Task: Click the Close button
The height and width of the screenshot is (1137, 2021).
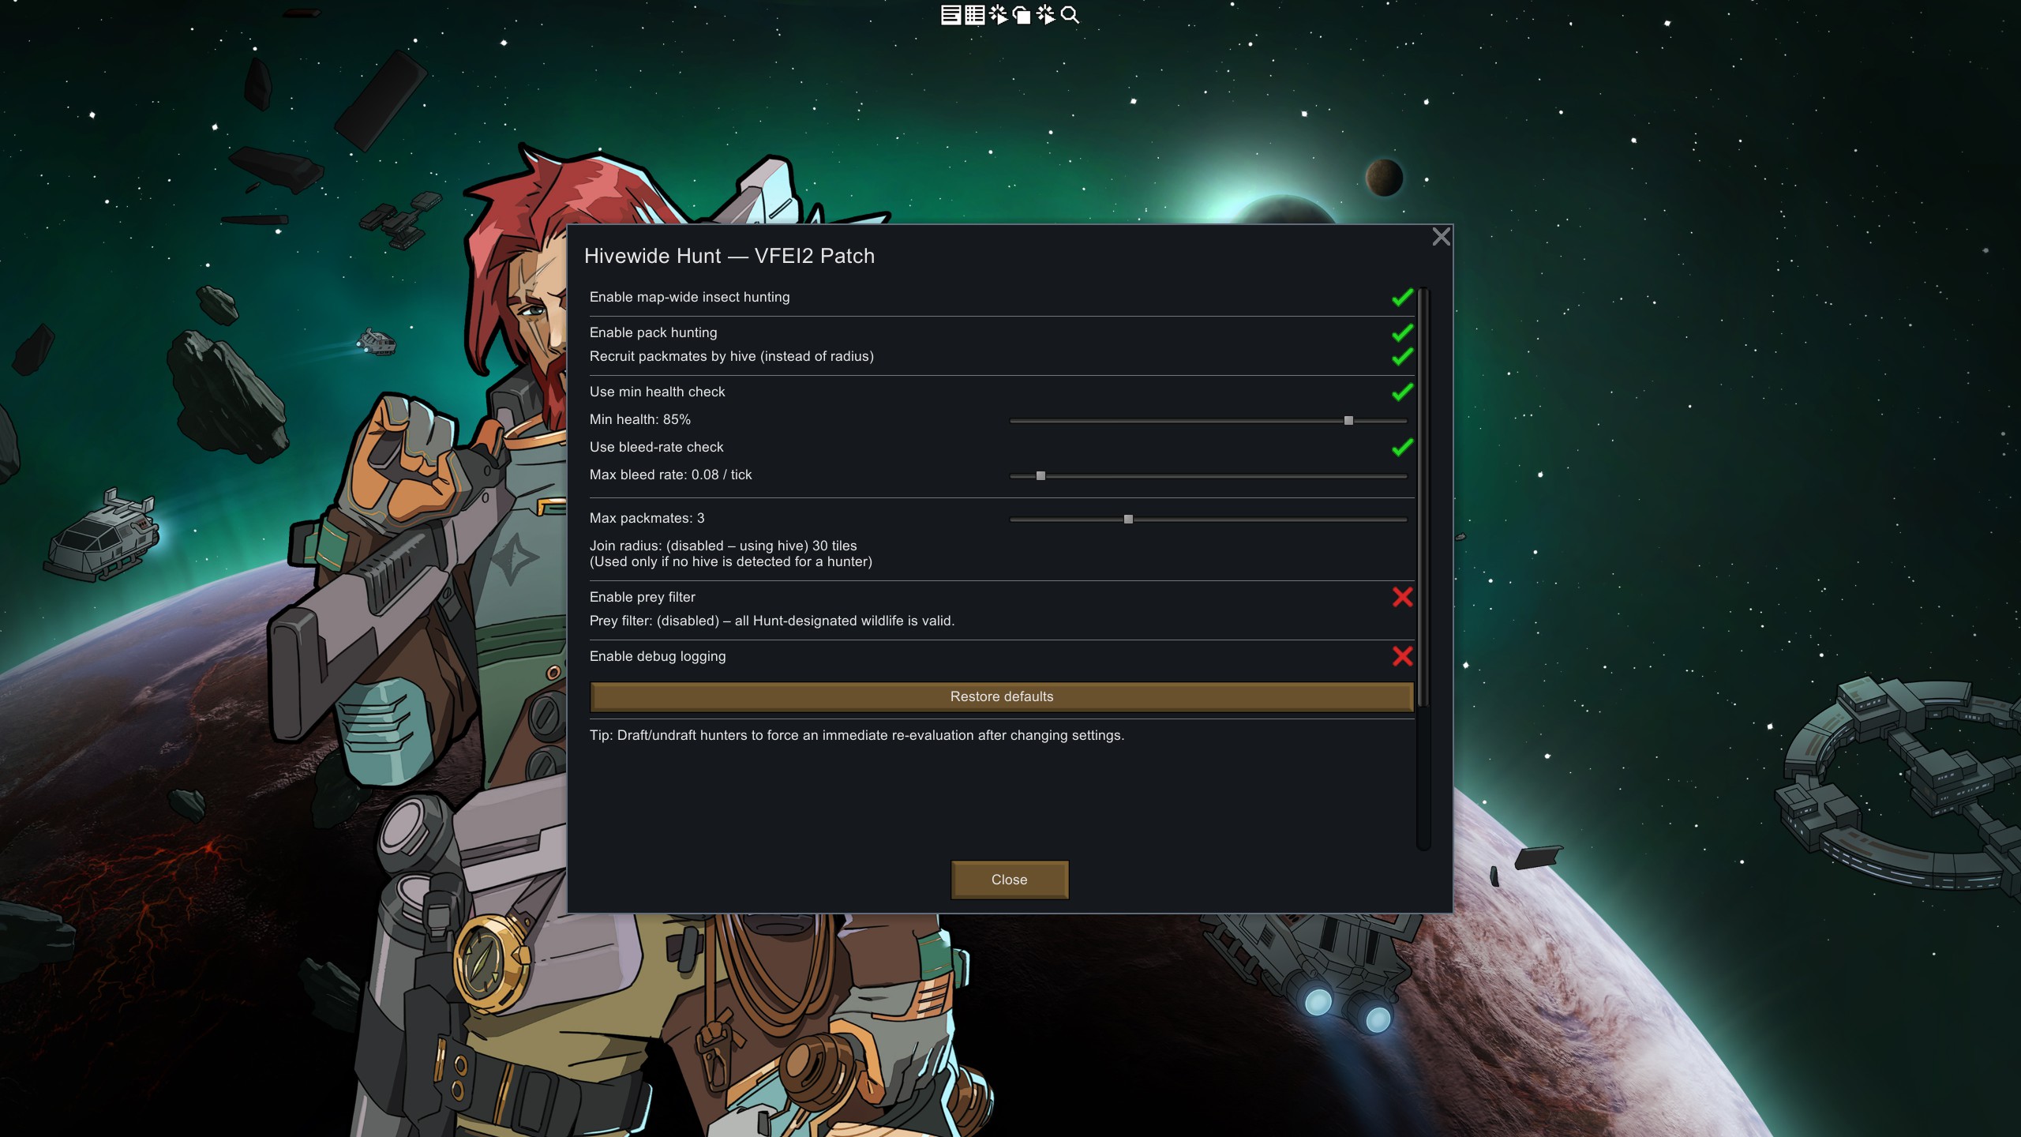Action: click(1010, 880)
